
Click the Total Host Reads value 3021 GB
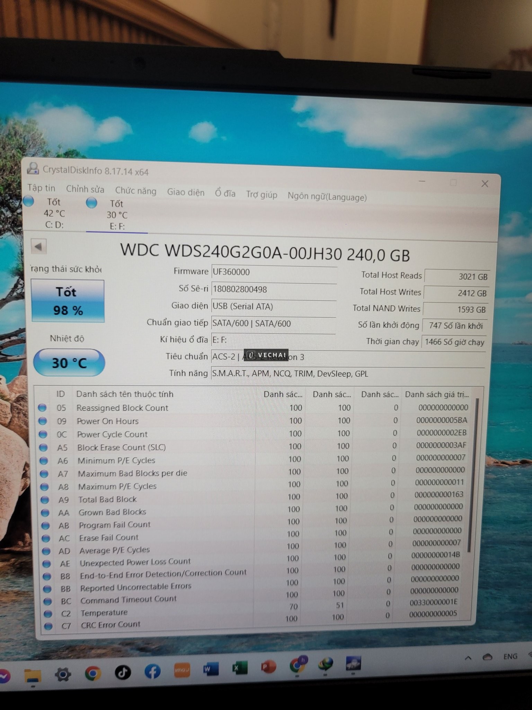[x=457, y=276]
